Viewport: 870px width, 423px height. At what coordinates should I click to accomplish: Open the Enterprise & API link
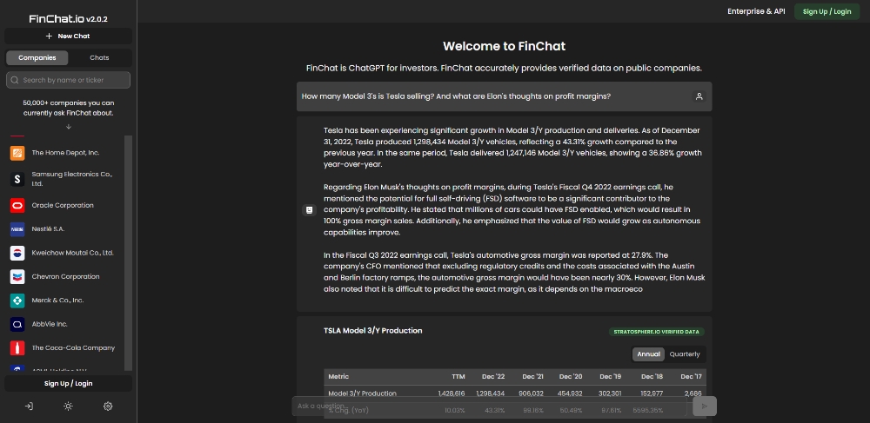[x=756, y=11]
